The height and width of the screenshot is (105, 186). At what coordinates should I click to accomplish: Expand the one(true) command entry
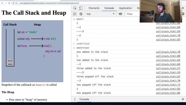(x=74, y=48)
